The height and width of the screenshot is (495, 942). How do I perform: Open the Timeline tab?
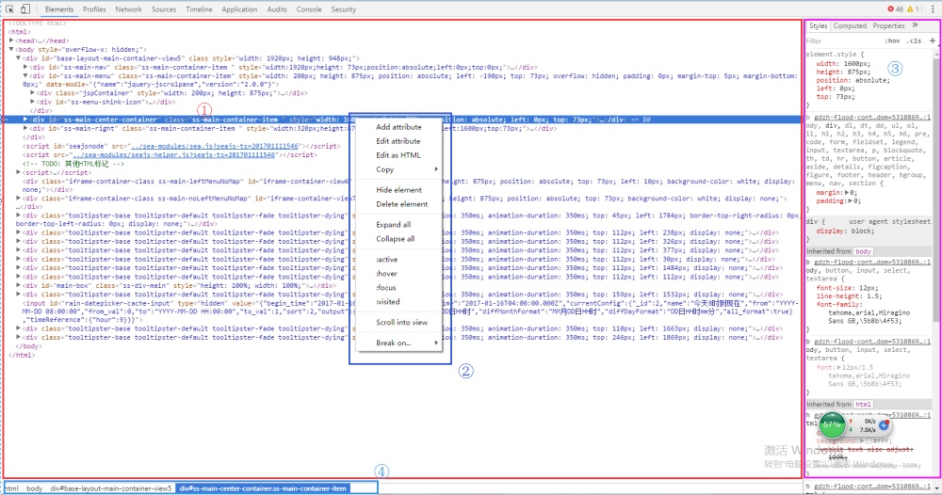coord(199,9)
